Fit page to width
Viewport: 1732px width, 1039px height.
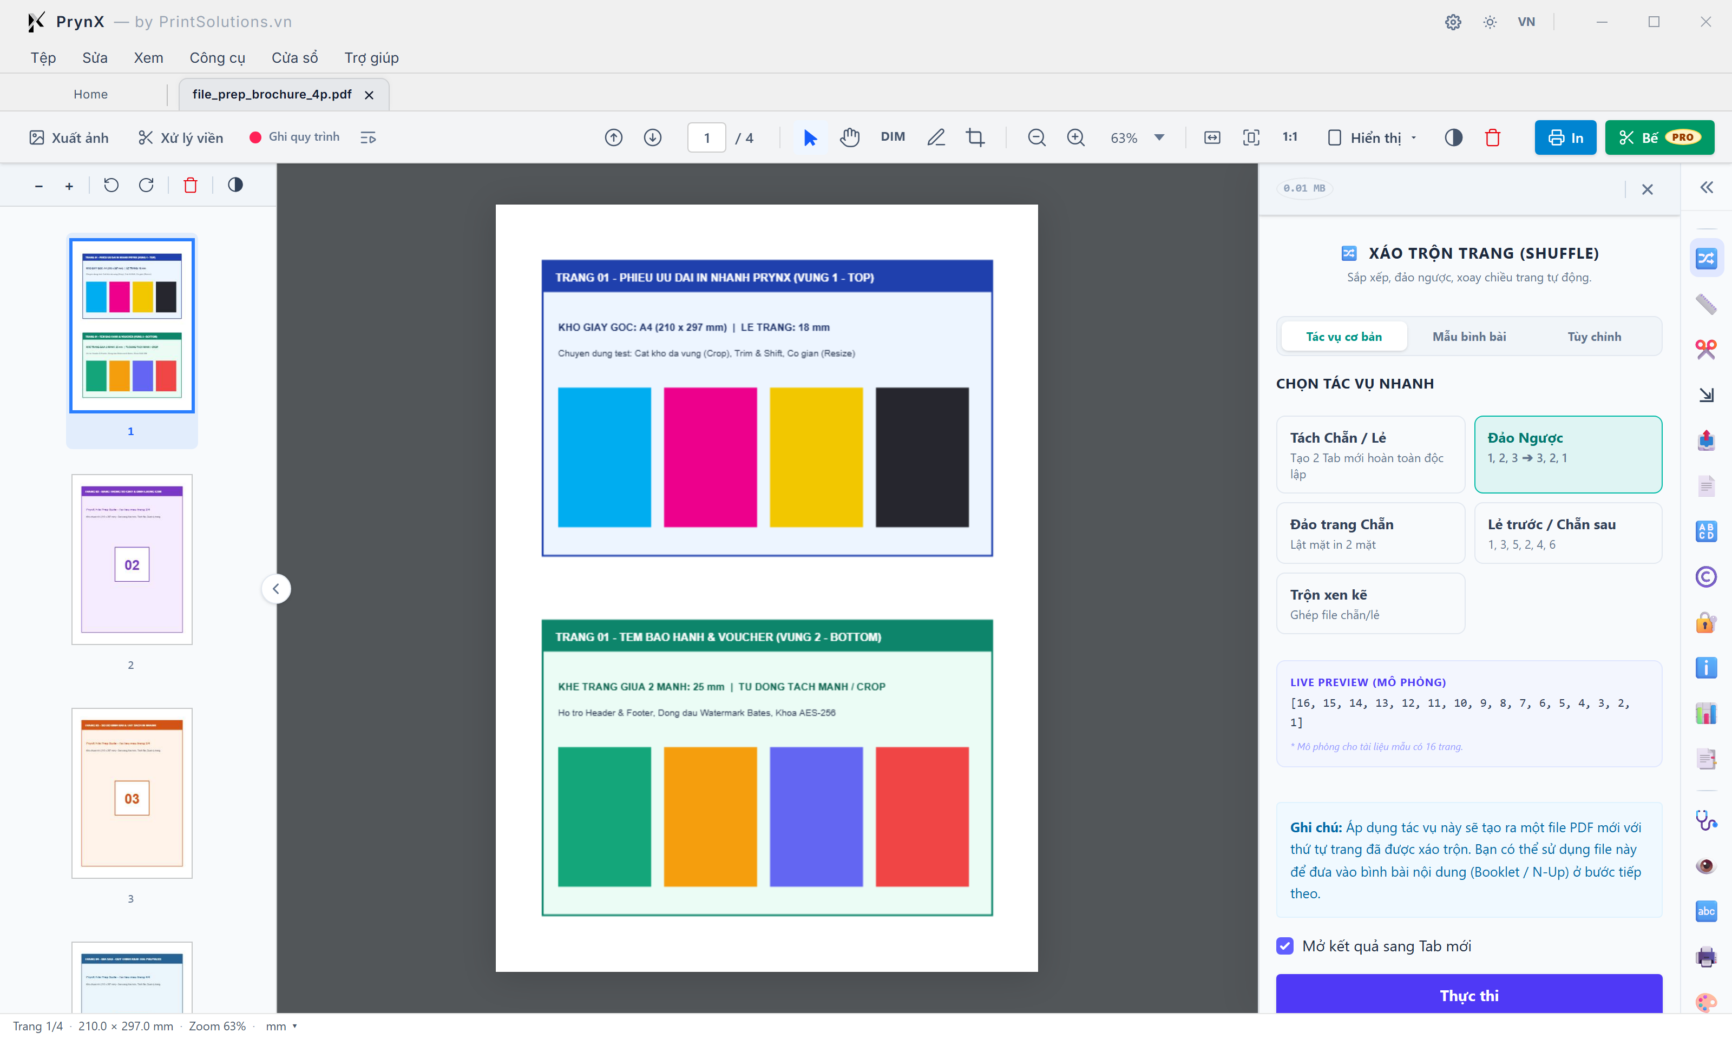(1212, 137)
